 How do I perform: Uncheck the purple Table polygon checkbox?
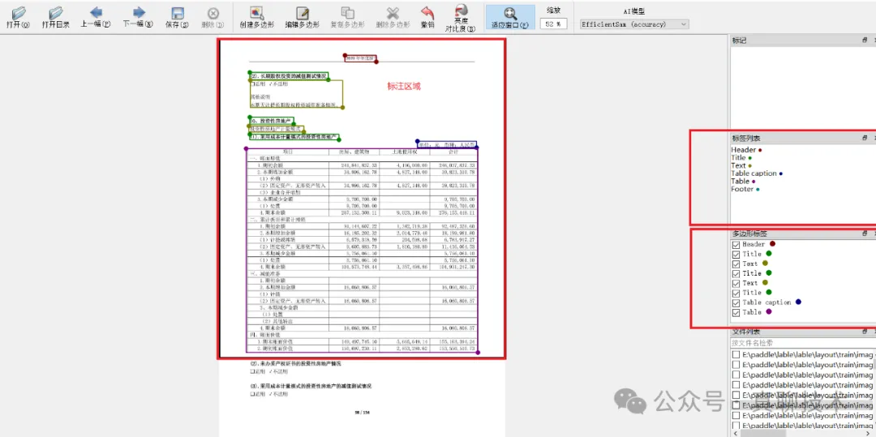[x=736, y=312]
